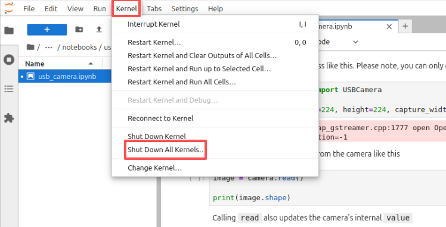Viewport: 446px width, 227px height.
Task: Choose Interrupt Kernel
Action: tap(215, 24)
